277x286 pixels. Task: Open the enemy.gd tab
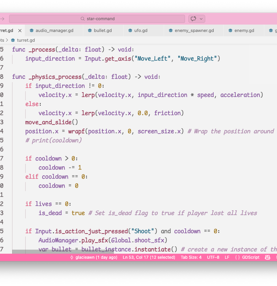[244, 31]
